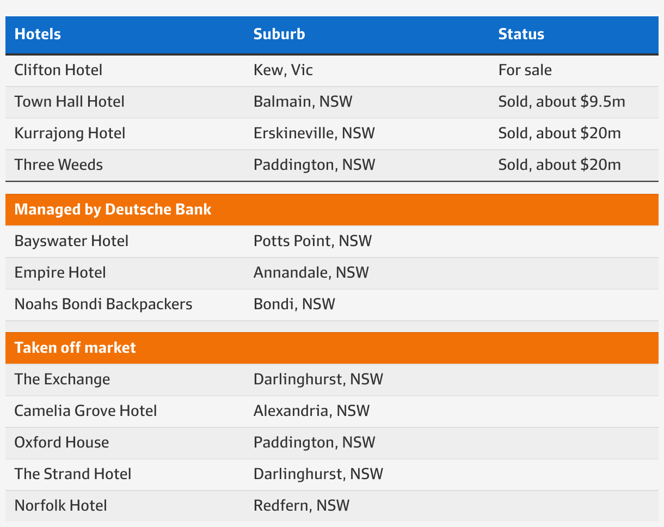Image resolution: width=664 pixels, height=527 pixels.
Task: Select Norfolk Hotel in the table
Action: pos(60,506)
